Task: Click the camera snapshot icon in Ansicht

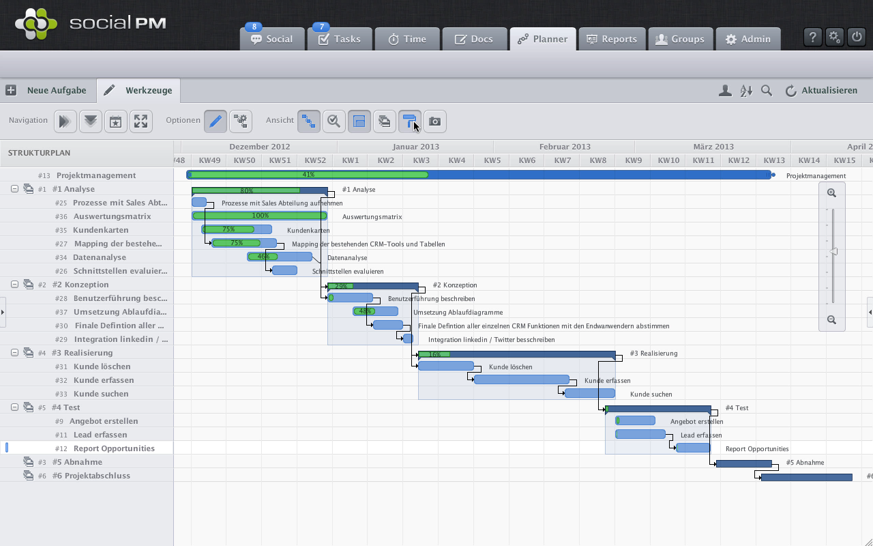Action: coord(434,121)
